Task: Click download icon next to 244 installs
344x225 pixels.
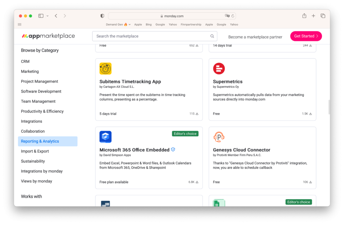Action: [x=310, y=46]
